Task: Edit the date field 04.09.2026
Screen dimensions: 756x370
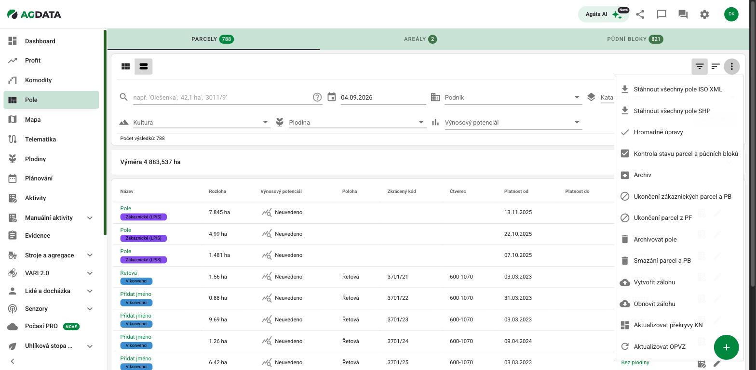Action: pyautogui.click(x=383, y=97)
